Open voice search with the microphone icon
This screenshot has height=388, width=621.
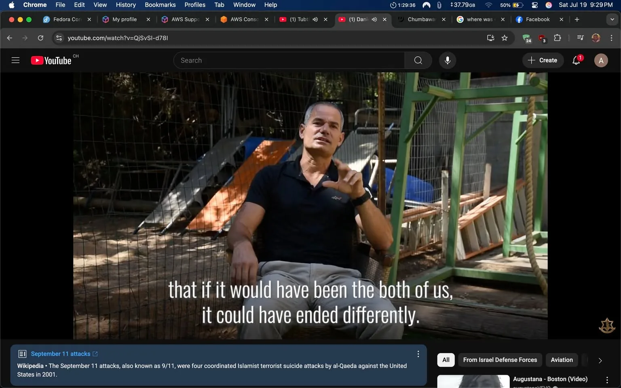[x=447, y=60]
